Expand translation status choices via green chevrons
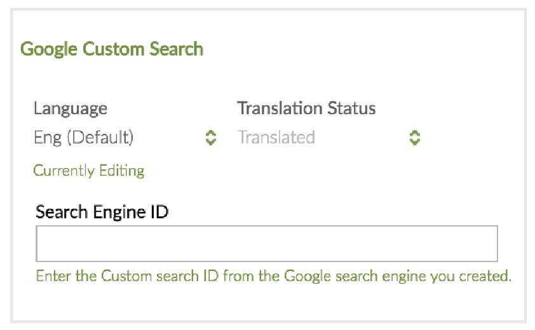Image resolution: width=535 pixels, height=330 pixels. point(414,138)
